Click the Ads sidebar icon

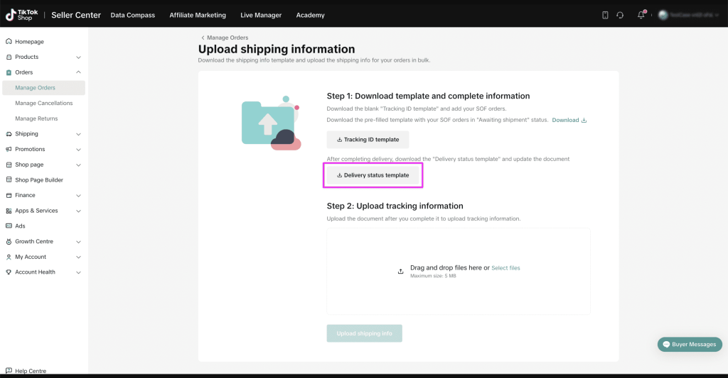tap(9, 226)
